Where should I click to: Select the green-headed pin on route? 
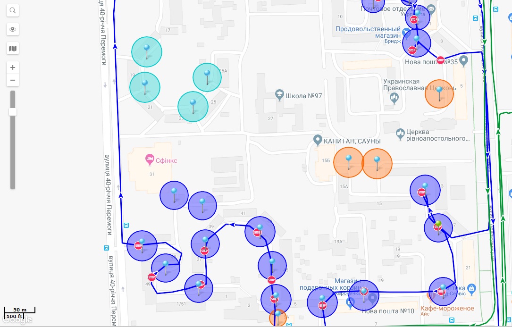coord(438,224)
